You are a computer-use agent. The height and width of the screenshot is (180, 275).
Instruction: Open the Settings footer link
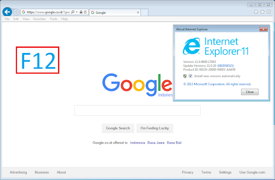pos(225,172)
